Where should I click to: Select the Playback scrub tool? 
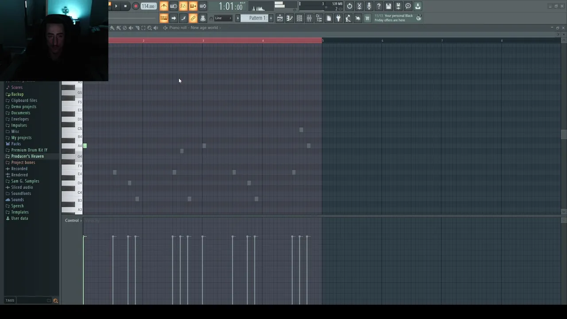[x=155, y=27]
